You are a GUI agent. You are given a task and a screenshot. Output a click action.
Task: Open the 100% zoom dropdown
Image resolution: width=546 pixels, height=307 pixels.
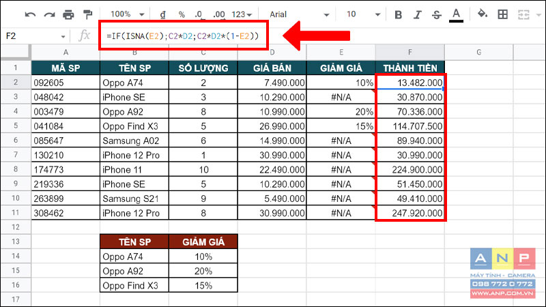127,14
